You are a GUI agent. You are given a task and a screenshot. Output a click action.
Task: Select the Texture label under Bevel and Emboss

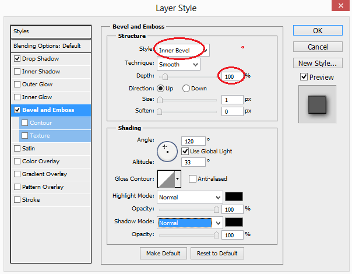pyautogui.click(x=40, y=136)
